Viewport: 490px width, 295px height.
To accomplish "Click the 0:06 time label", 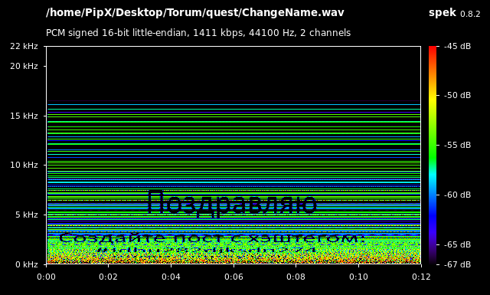I will (x=234, y=277).
